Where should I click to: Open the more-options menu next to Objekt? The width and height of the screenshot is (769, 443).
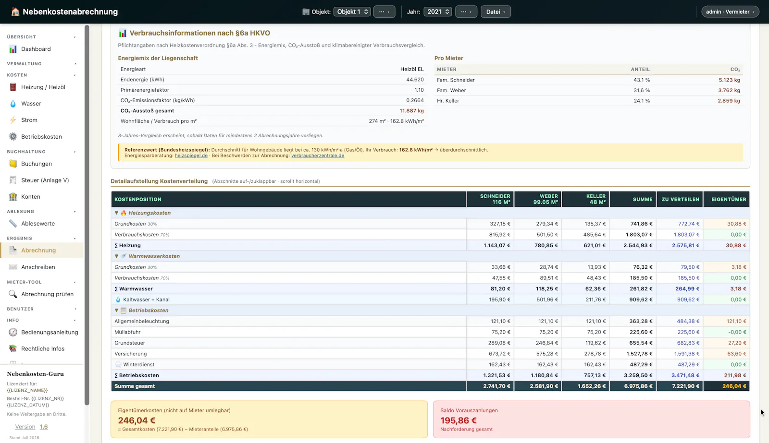coord(384,12)
